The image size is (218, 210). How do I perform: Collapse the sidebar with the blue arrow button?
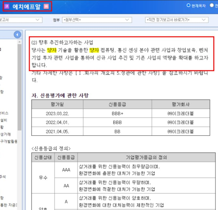(x=17, y=35)
